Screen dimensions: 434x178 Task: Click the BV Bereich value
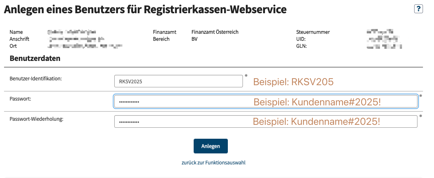tap(194, 39)
